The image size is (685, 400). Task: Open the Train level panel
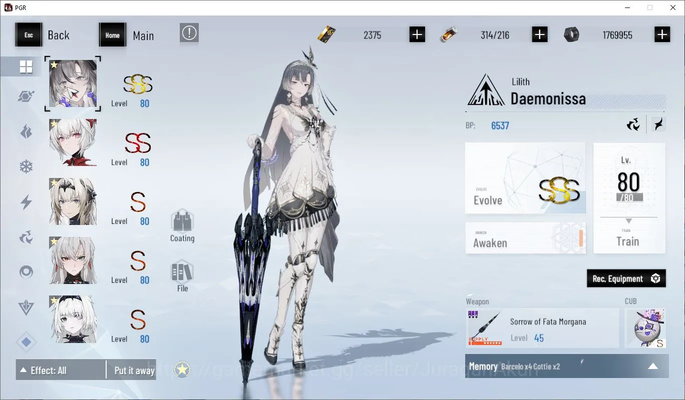click(x=629, y=198)
